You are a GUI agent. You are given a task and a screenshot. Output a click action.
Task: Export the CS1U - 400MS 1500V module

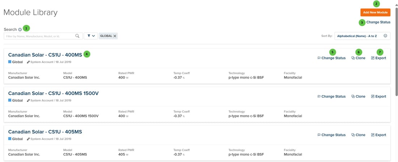pyautogui.click(x=378, y=96)
